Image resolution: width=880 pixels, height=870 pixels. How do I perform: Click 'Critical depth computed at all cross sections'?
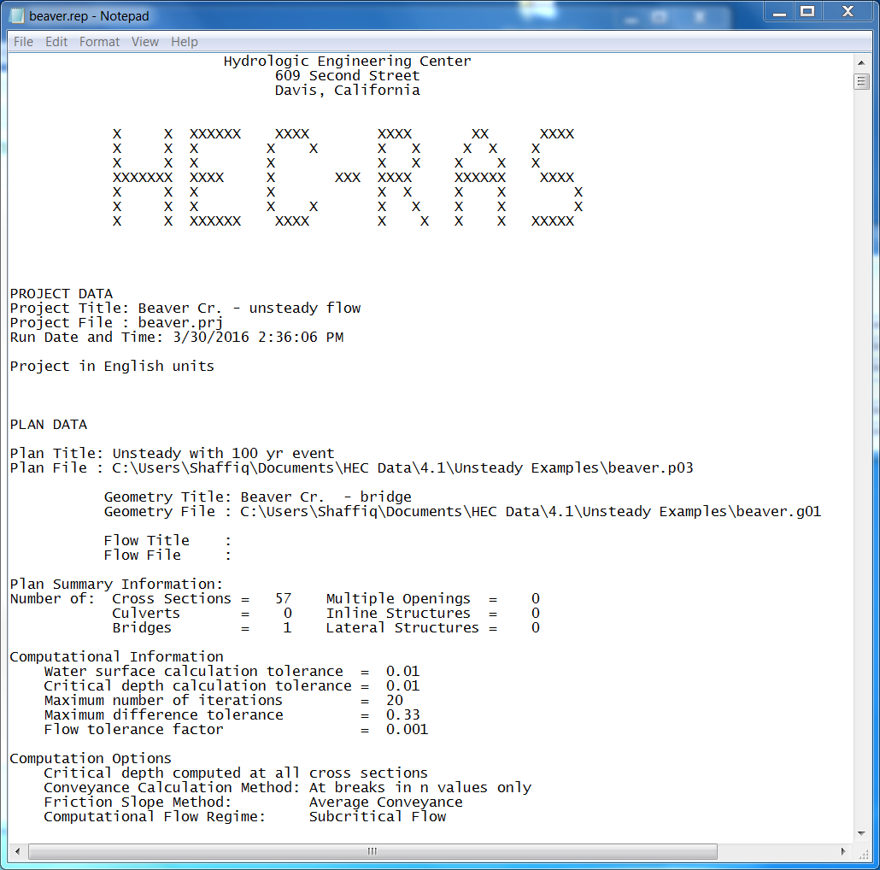coord(236,773)
